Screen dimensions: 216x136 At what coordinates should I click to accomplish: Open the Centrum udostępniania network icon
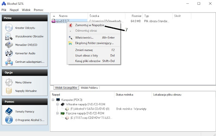point(9,61)
